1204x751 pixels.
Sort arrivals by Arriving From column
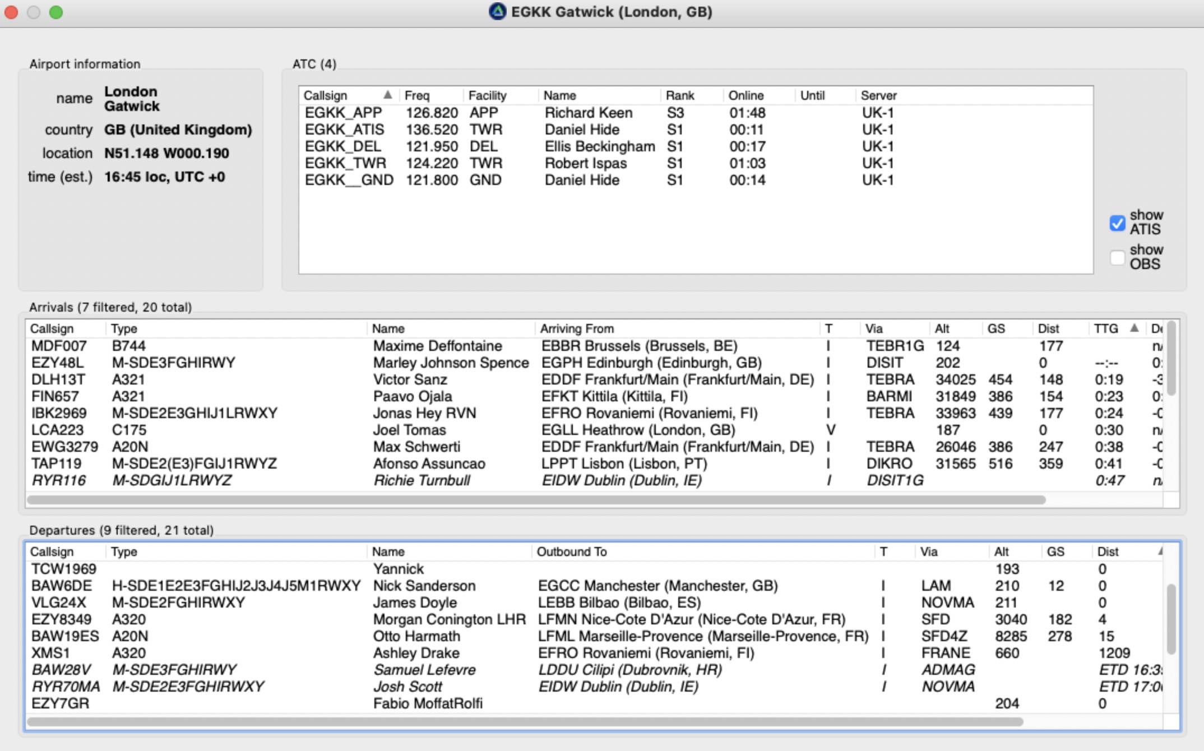577,328
